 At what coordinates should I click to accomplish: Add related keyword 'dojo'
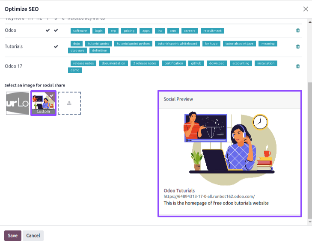[77, 44]
